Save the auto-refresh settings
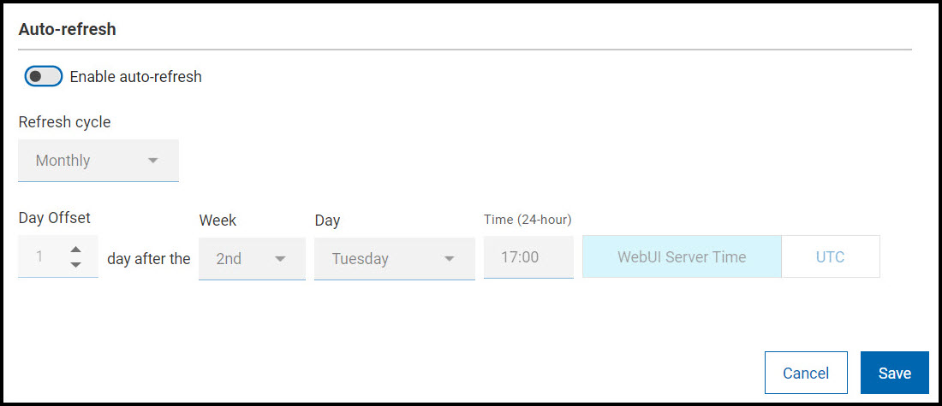This screenshot has height=406, width=942. (894, 373)
